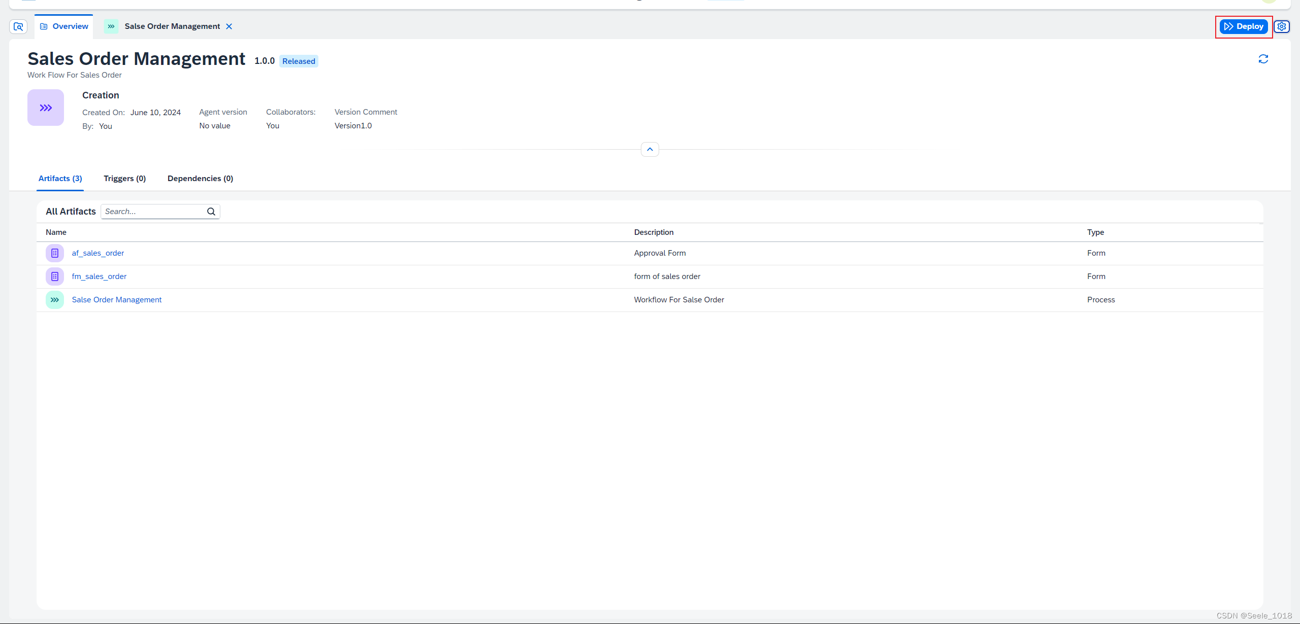Focus the All Artifacts search field
This screenshot has height=624, width=1300.
pyautogui.click(x=160, y=212)
